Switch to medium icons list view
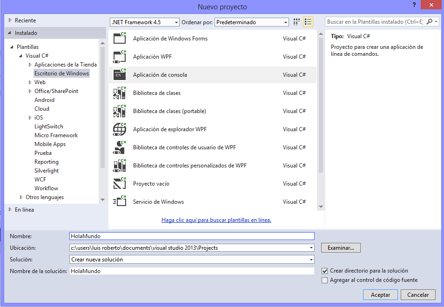The height and width of the screenshot is (307, 444). point(308,22)
